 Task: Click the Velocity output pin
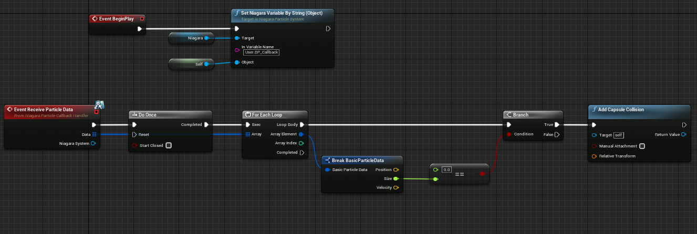(396, 188)
